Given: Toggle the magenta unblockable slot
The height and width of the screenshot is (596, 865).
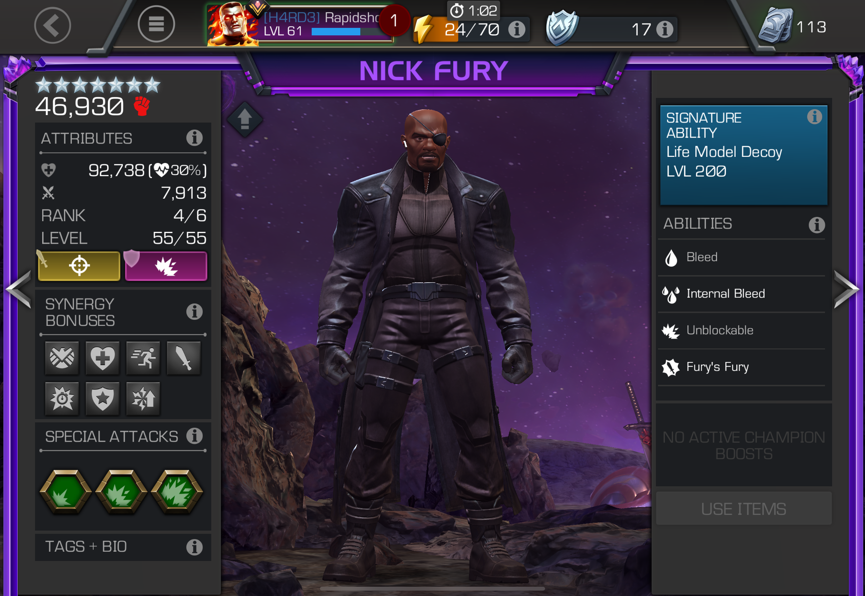Looking at the screenshot, I should pyautogui.click(x=166, y=266).
